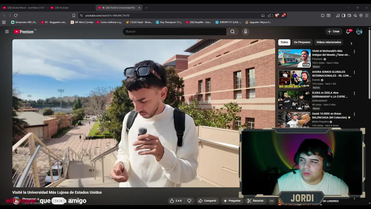Open DeepMe - Live bookmark
The image size is (371, 209).
click(199, 22)
